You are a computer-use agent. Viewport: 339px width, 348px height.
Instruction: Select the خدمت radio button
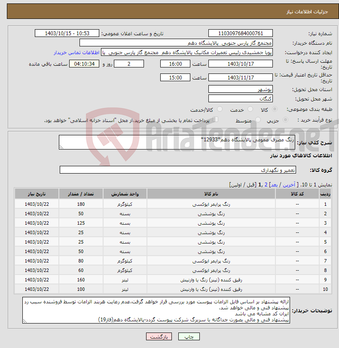tap(250, 109)
